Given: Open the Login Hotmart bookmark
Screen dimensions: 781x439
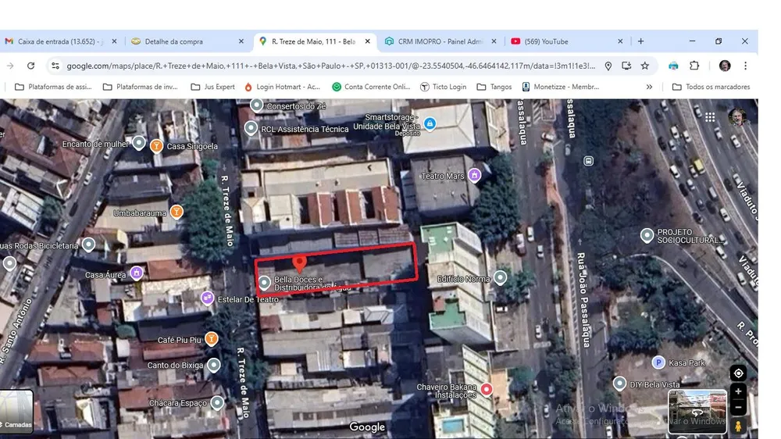Looking at the screenshot, I should click(x=282, y=87).
